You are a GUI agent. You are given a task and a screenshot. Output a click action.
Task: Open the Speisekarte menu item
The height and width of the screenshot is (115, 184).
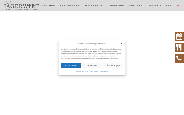(x=70, y=6)
